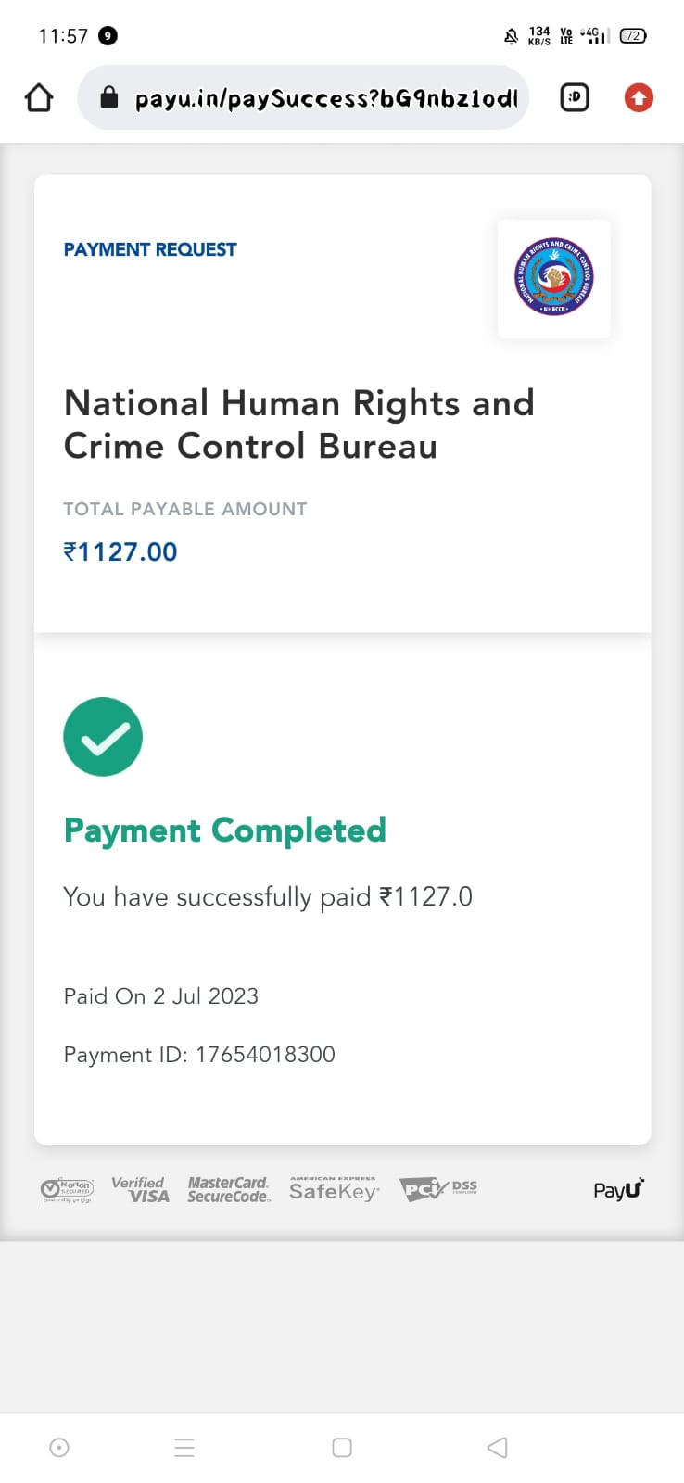Image resolution: width=684 pixels, height=1483 pixels.
Task: Open the tab switcher icon
Action: (x=575, y=97)
